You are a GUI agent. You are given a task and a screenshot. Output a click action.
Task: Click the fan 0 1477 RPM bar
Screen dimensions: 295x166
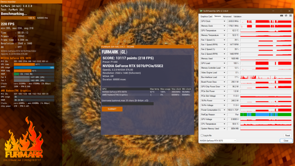(34, 77)
